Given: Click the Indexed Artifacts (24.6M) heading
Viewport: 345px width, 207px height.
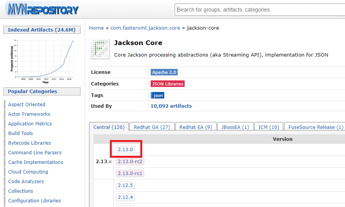Looking at the screenshot, I should coord(42,30).
